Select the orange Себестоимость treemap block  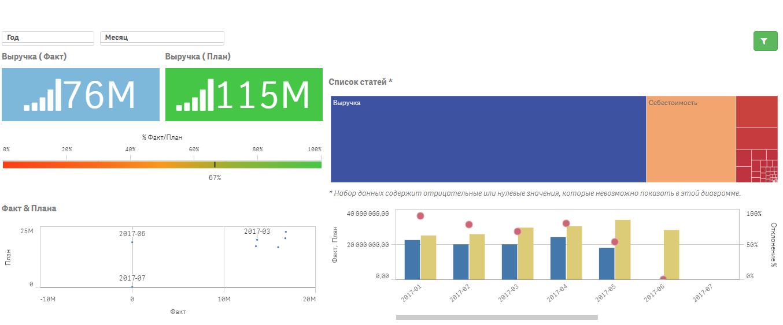690,139
